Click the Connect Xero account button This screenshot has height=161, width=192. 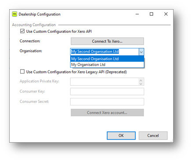(x=107, y=112)
